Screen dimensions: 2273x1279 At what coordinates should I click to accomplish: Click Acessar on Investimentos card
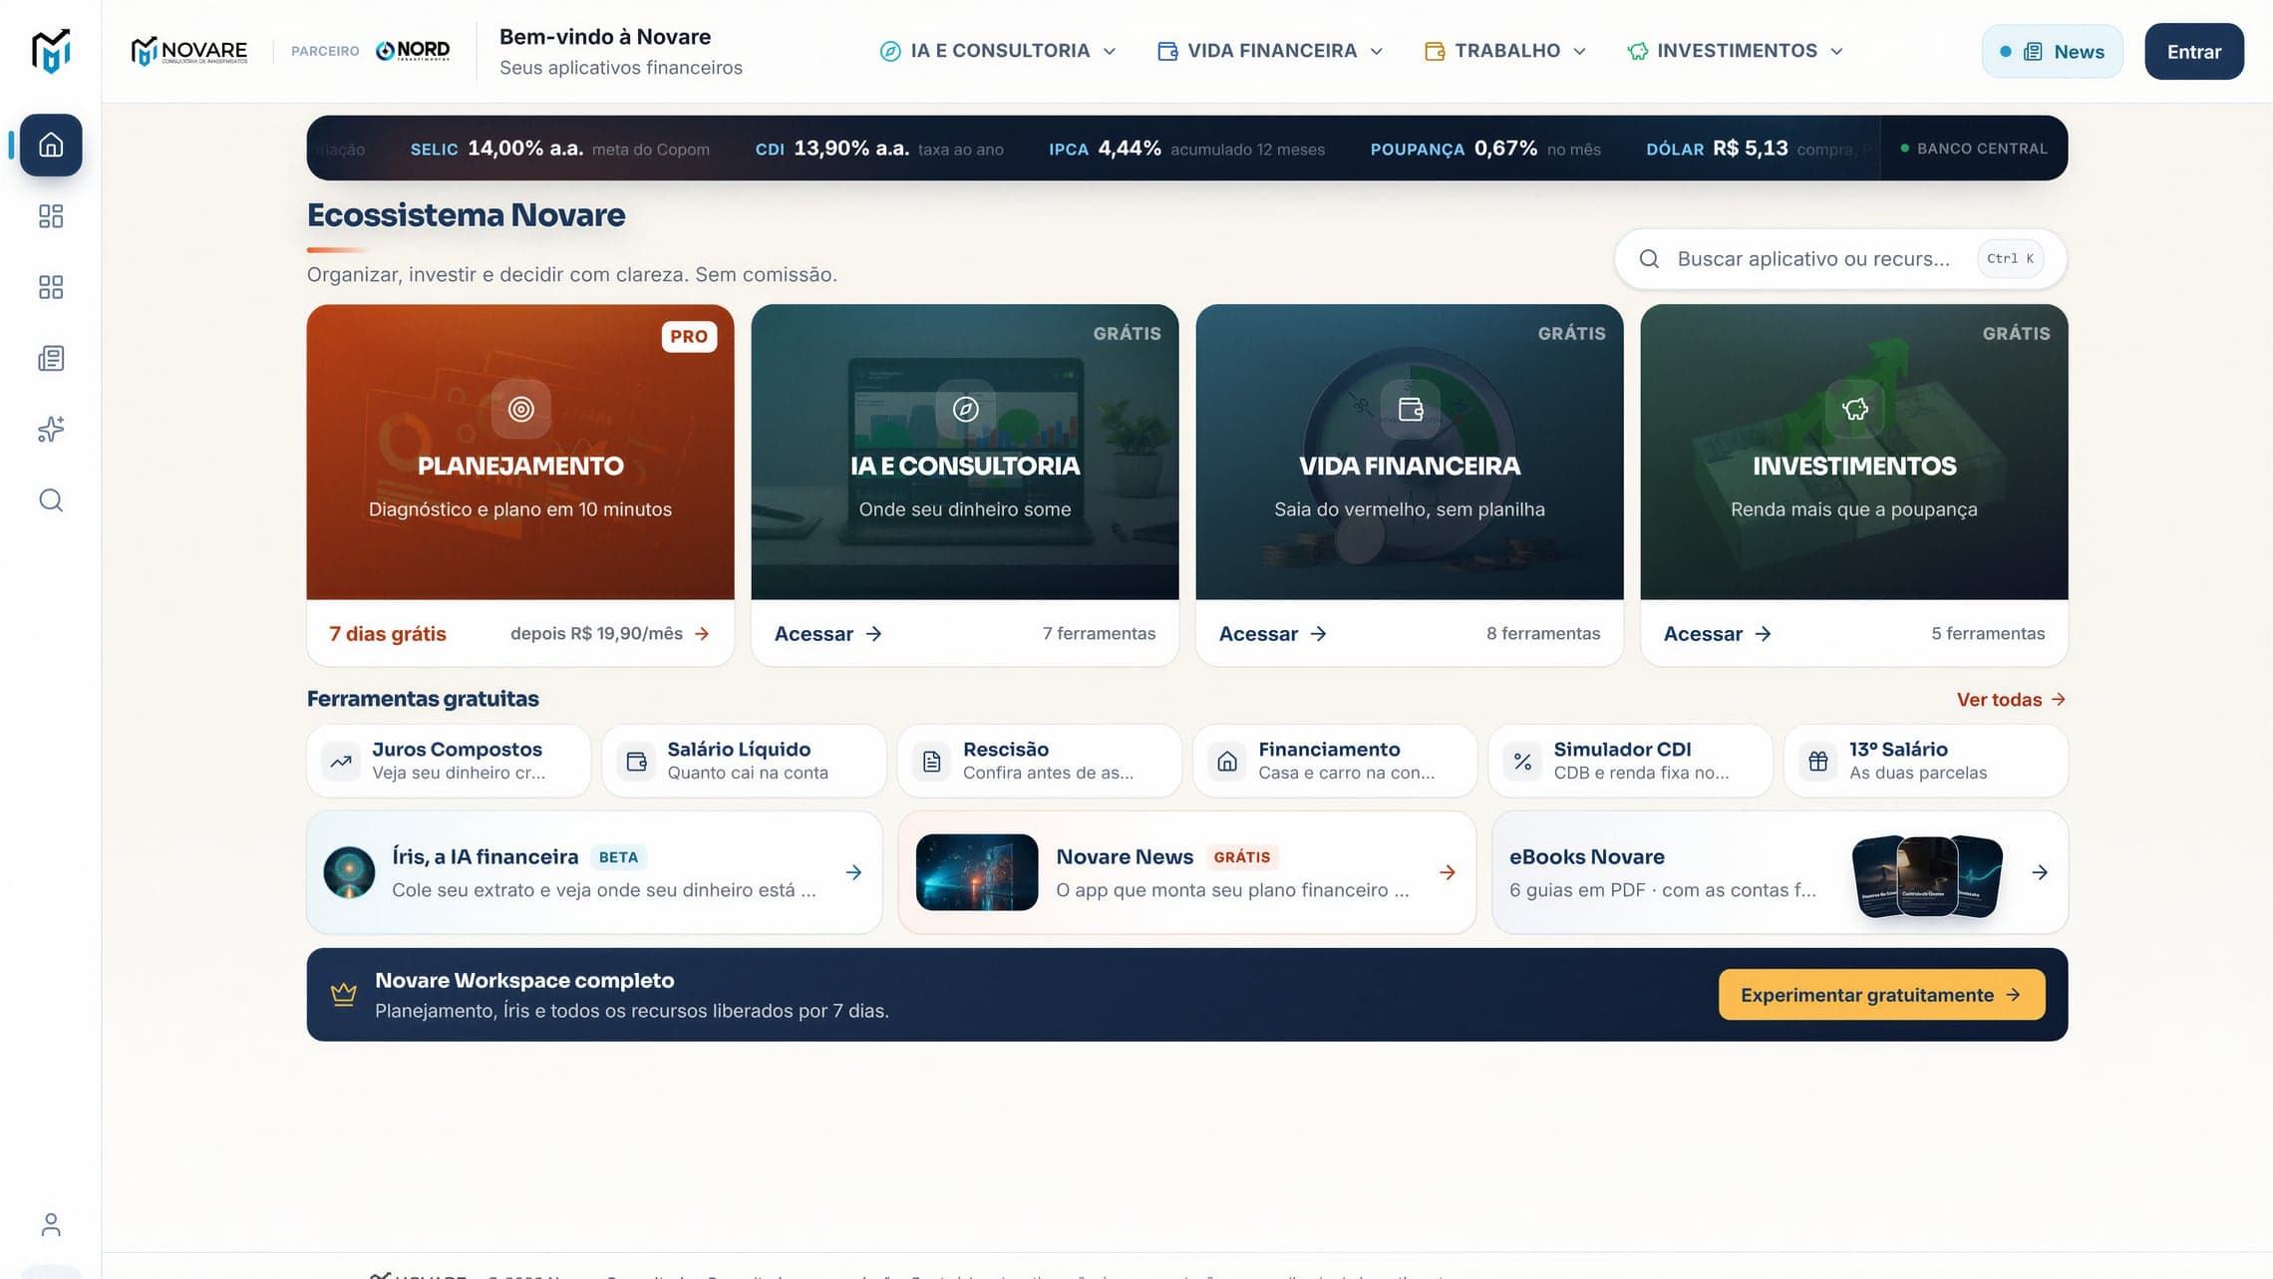point(1718,634)
